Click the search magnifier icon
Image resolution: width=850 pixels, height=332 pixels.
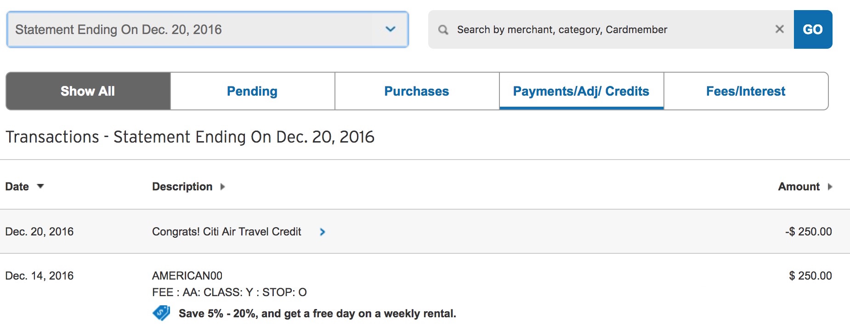click(x=443, y=30)
